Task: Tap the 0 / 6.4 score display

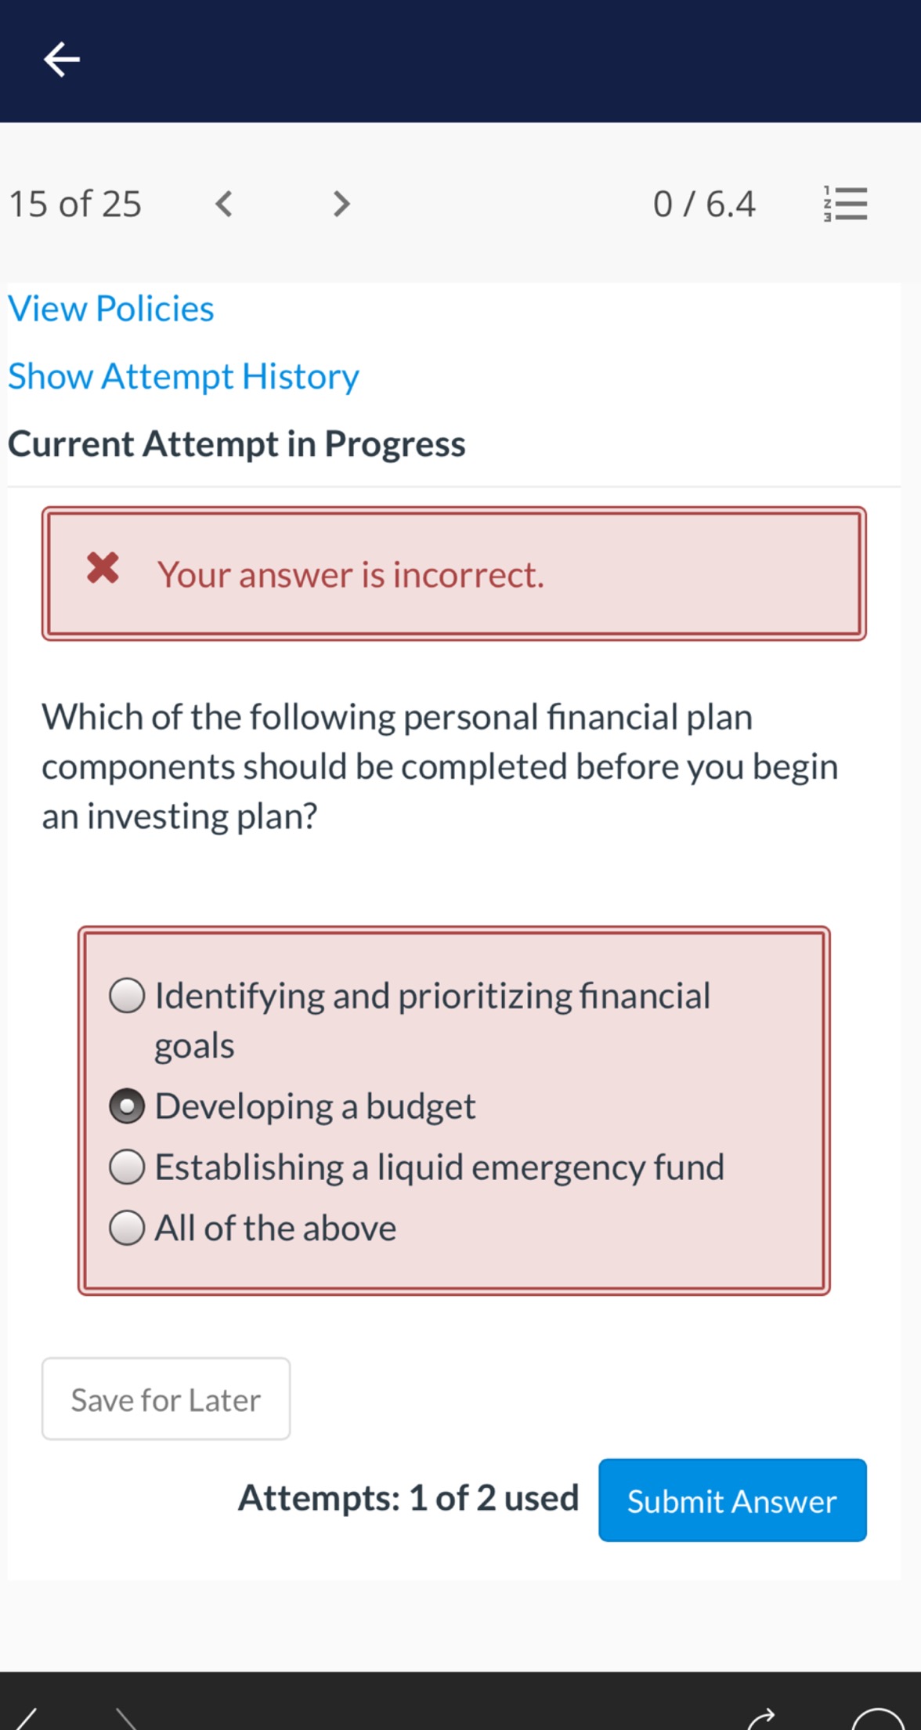Action: point(704,203)
